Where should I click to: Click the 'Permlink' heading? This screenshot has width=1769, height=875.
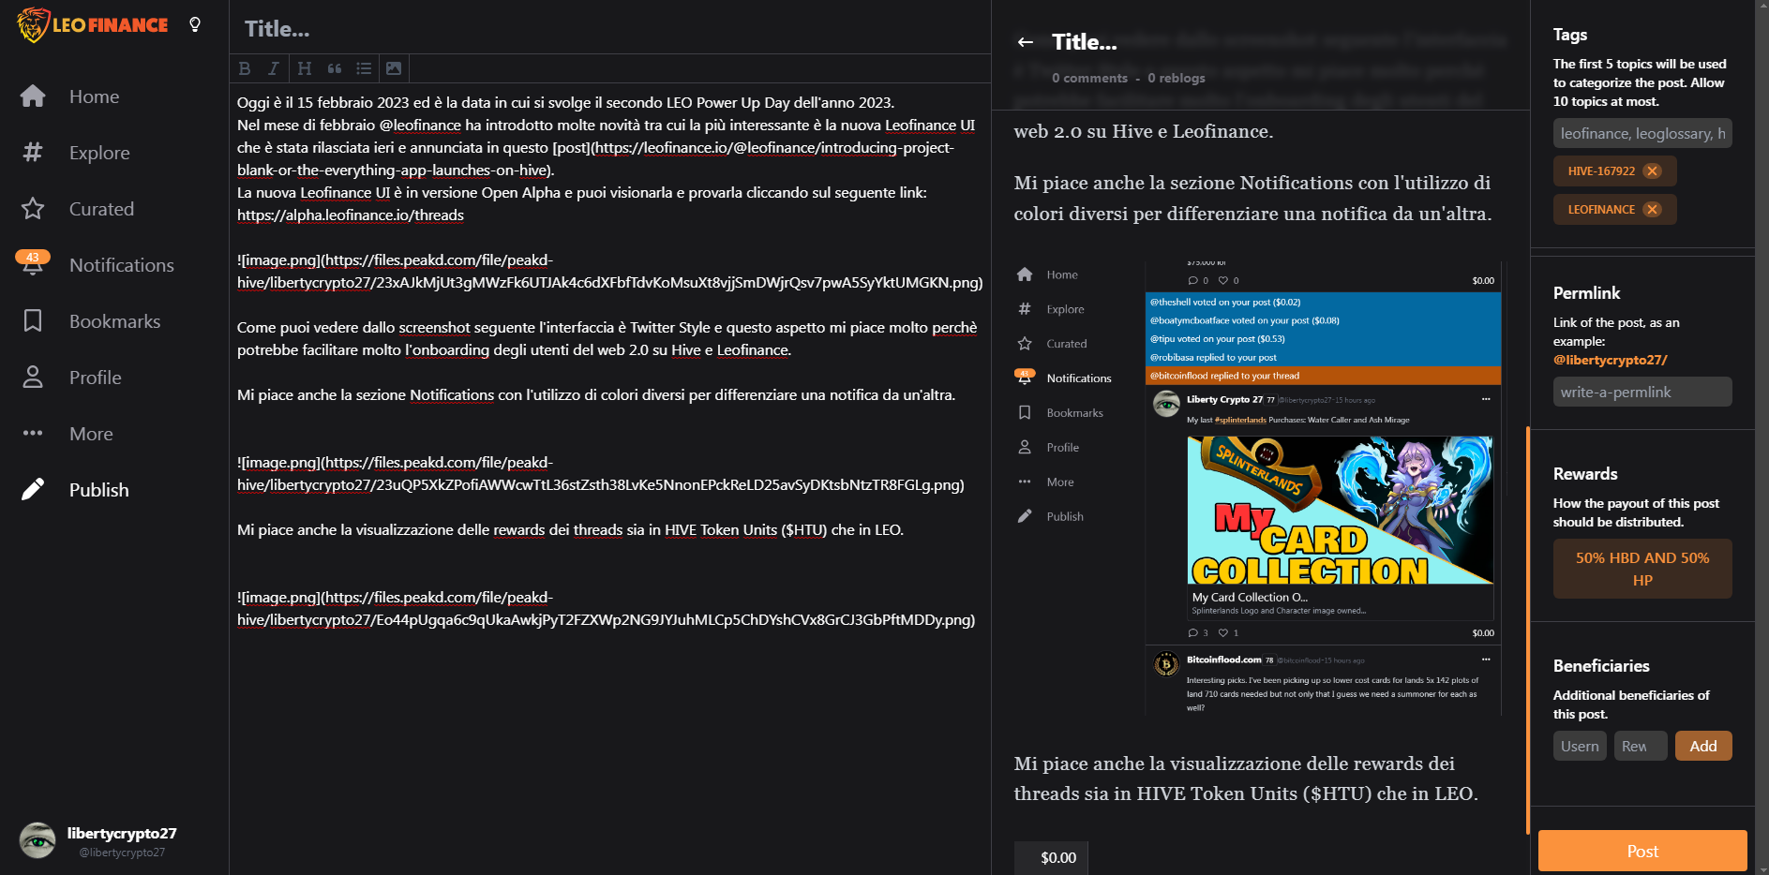tap(1586, 293)
